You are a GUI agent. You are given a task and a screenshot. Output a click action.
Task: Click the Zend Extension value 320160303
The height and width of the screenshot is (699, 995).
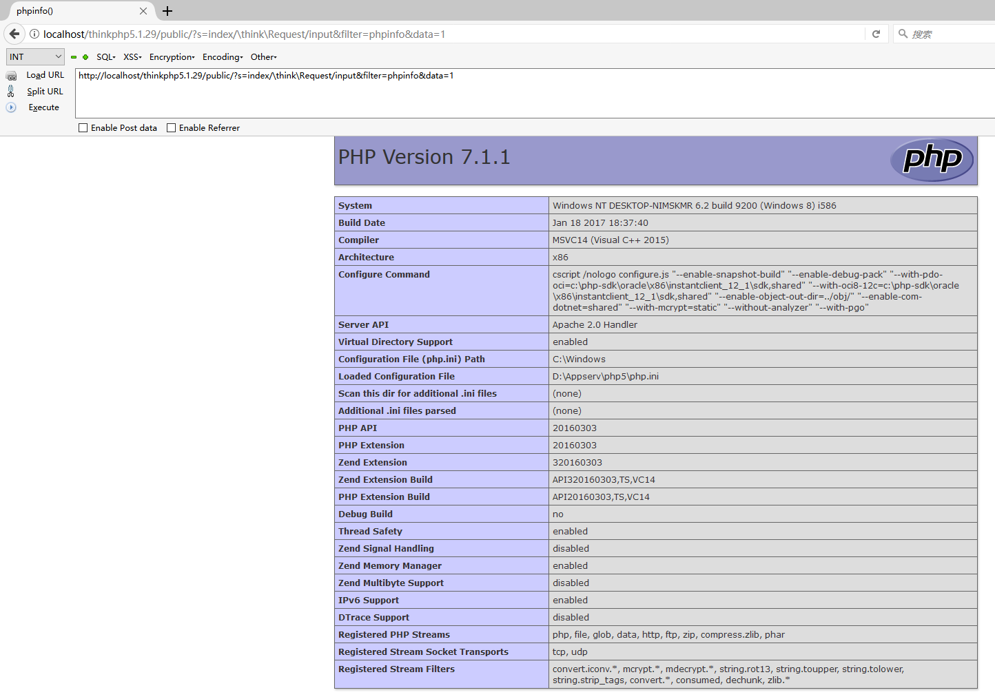click(x=577, y=462)
